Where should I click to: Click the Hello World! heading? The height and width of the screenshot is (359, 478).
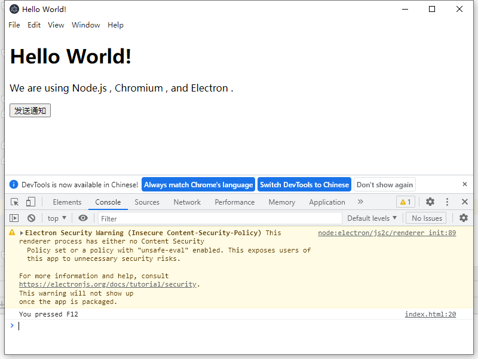point(71,56)
